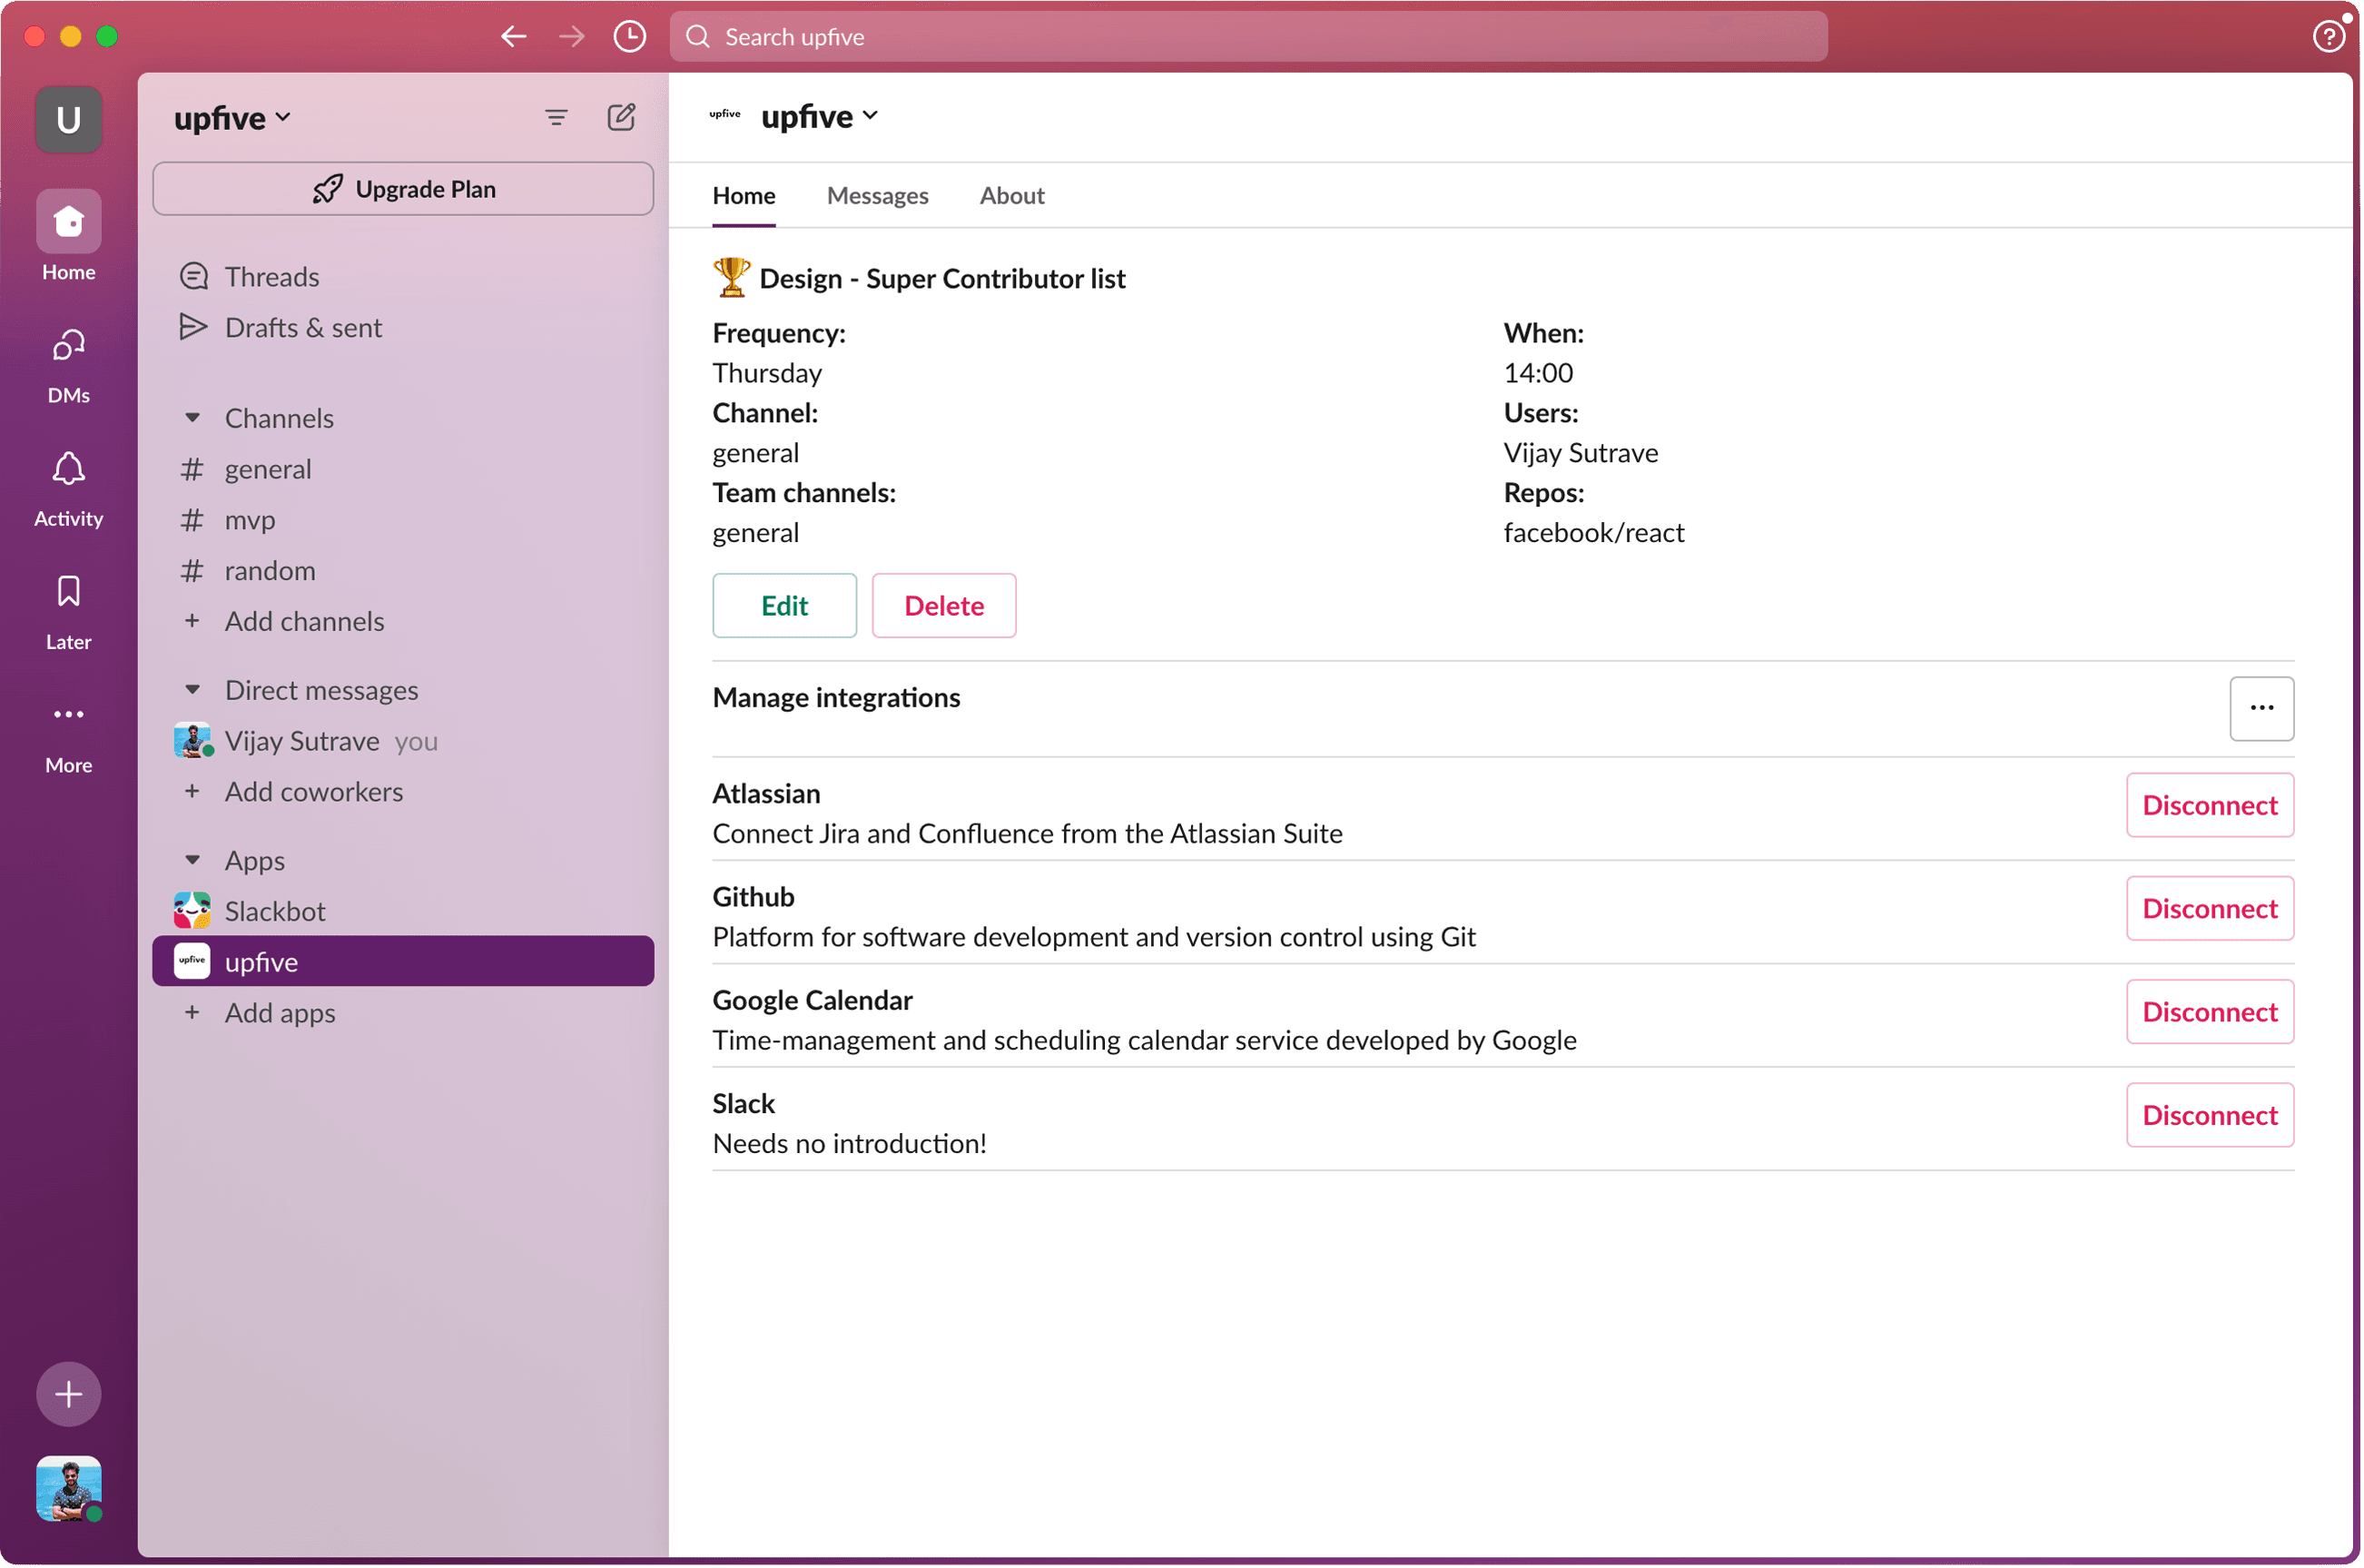Click hash icon for general channel
The image size is (2364, 1568).
[192, 469]
